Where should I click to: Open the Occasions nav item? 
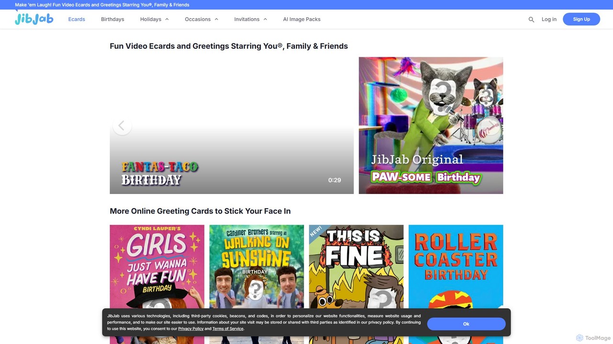(198, 19)
